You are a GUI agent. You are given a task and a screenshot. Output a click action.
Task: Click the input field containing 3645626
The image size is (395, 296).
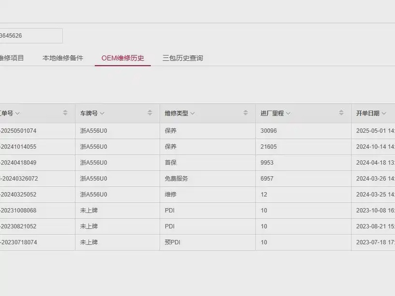point(31,36)
